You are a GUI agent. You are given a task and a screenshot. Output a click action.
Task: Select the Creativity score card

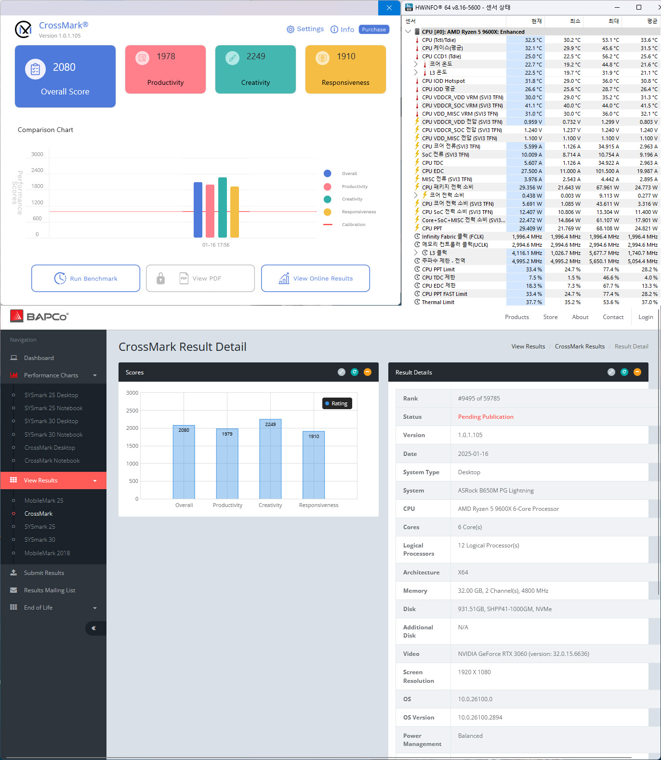click(x=255, y=69)
